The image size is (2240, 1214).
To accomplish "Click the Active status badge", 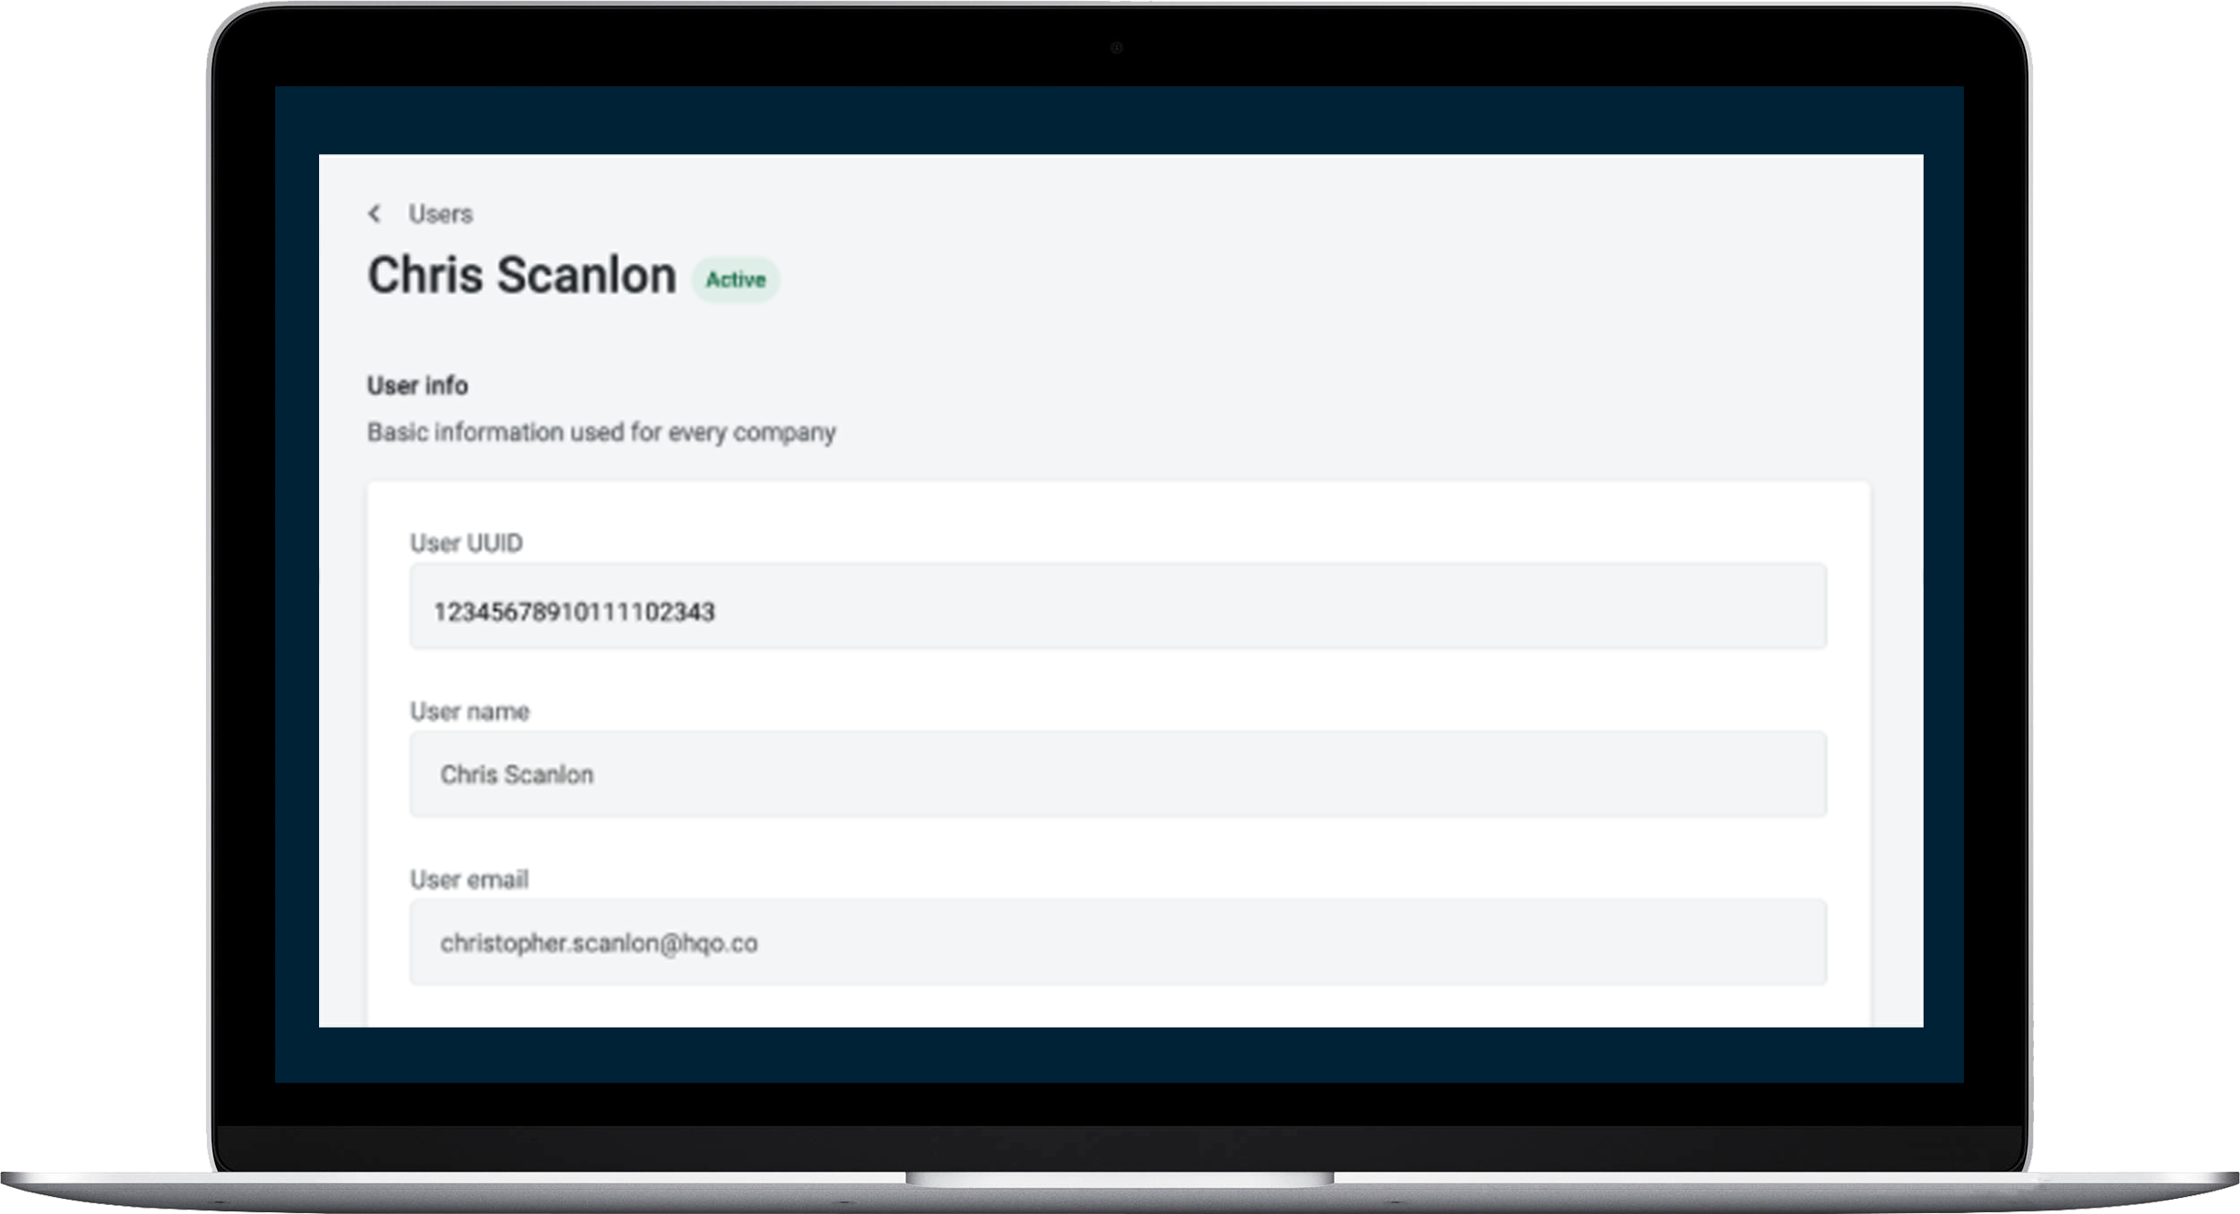I will (735, 280).
